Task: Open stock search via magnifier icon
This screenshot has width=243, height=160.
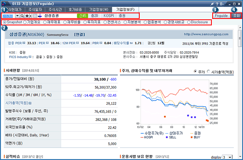Action: 22,16
